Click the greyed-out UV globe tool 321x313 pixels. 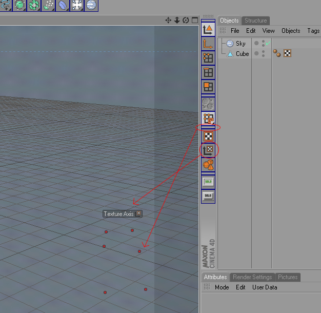(208, 104)
